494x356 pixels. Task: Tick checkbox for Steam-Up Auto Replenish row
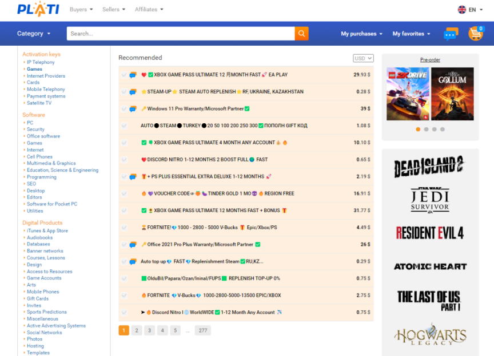pyautogui.click(x=124, y=92)
